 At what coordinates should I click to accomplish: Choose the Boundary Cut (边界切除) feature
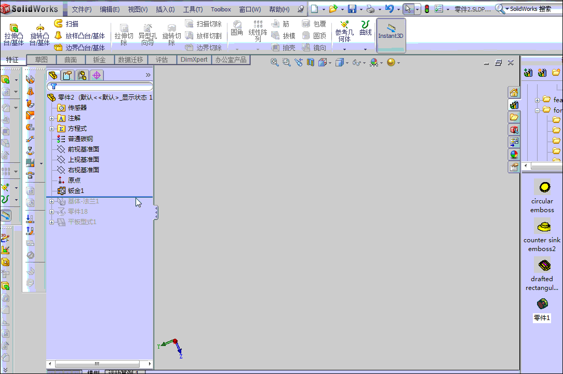coord(203,47)
